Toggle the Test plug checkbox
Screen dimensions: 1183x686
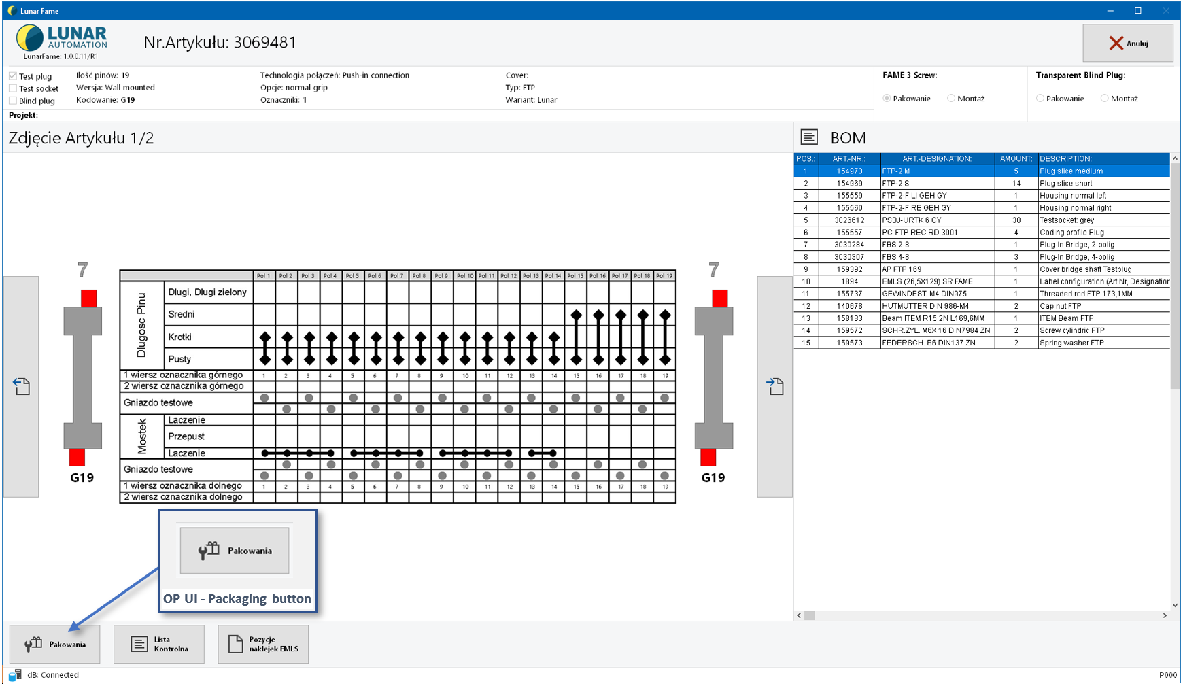pos(13,76)
